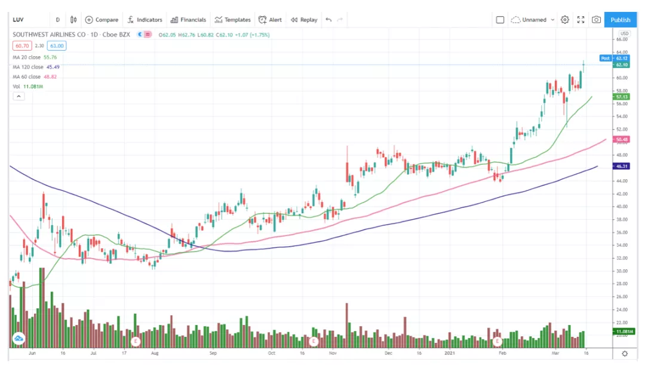Select the MA 20 close indicator legend
This screenshot has width=645, height=365.
click(35, 57)
